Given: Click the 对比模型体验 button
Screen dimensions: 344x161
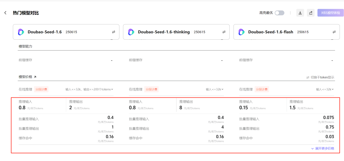Looking at the screenshot, I should tap(331, 13).
